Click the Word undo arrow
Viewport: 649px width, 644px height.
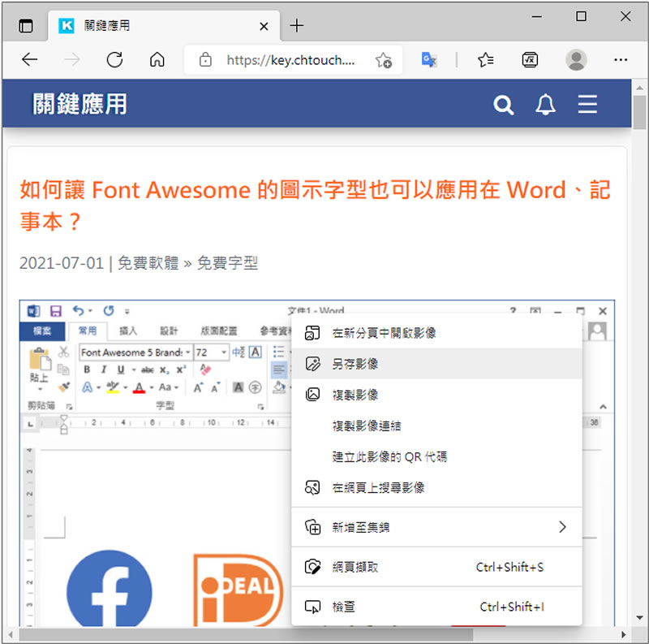(78, 310)
